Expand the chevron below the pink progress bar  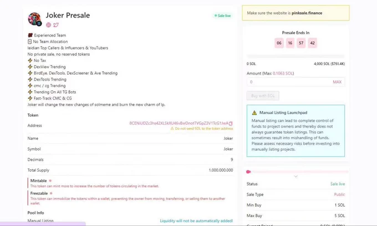tap(296, 176)
